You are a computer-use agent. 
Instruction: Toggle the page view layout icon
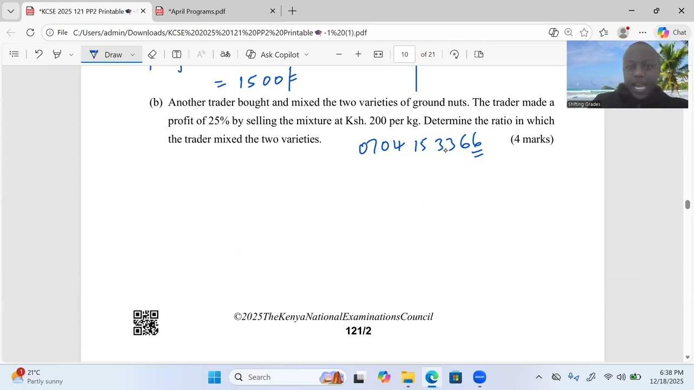click(x=479, y=54)
